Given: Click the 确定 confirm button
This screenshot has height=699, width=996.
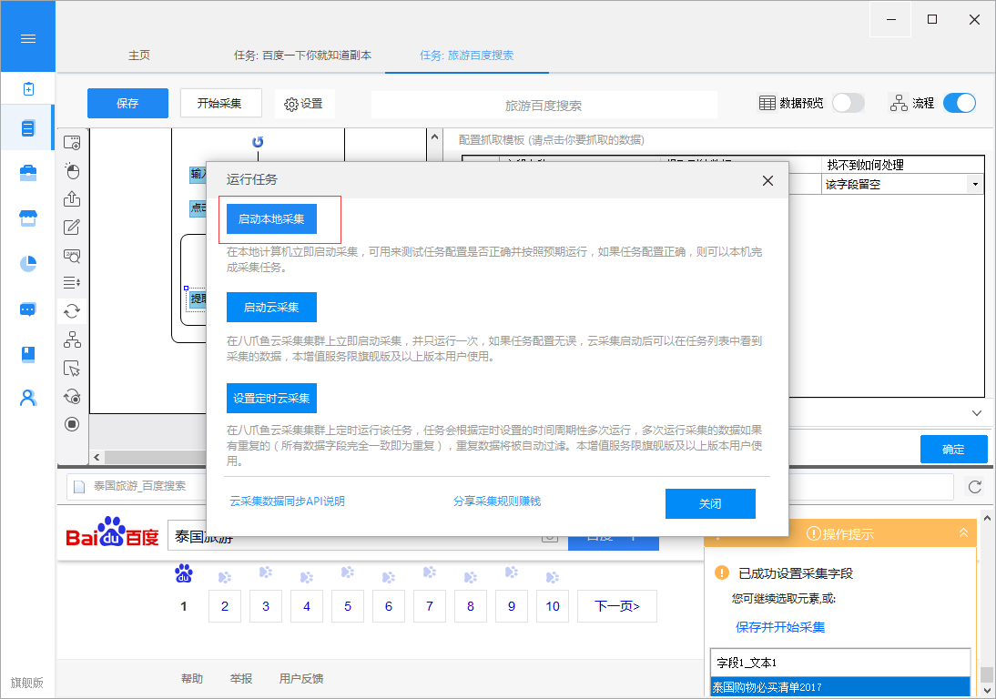Looking at the screenshot, I should click(x=953, y=450).
